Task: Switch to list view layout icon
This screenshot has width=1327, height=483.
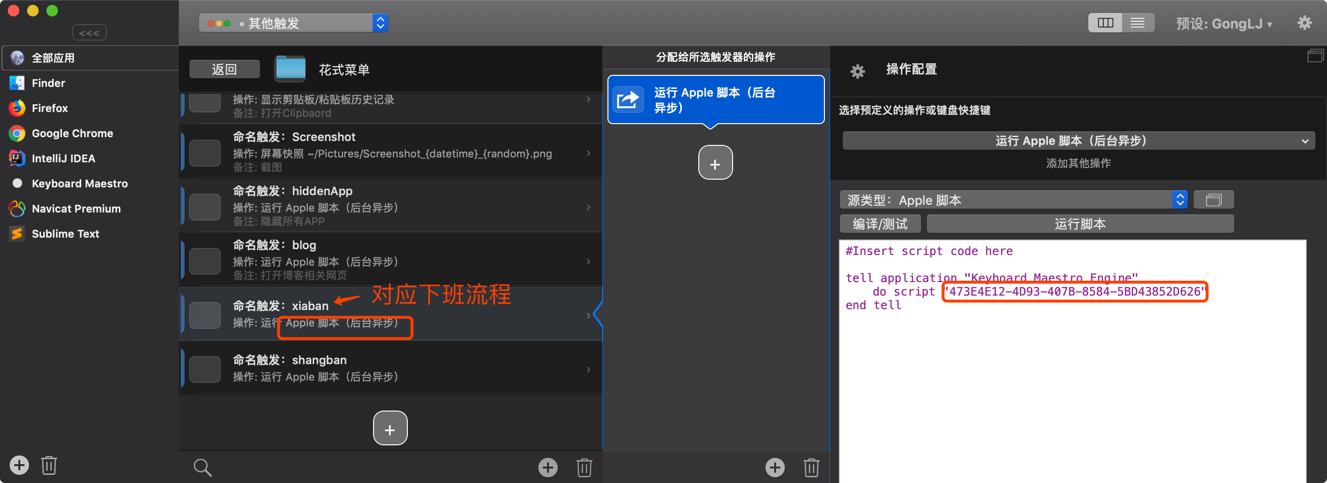Action: coord(1137,23)
